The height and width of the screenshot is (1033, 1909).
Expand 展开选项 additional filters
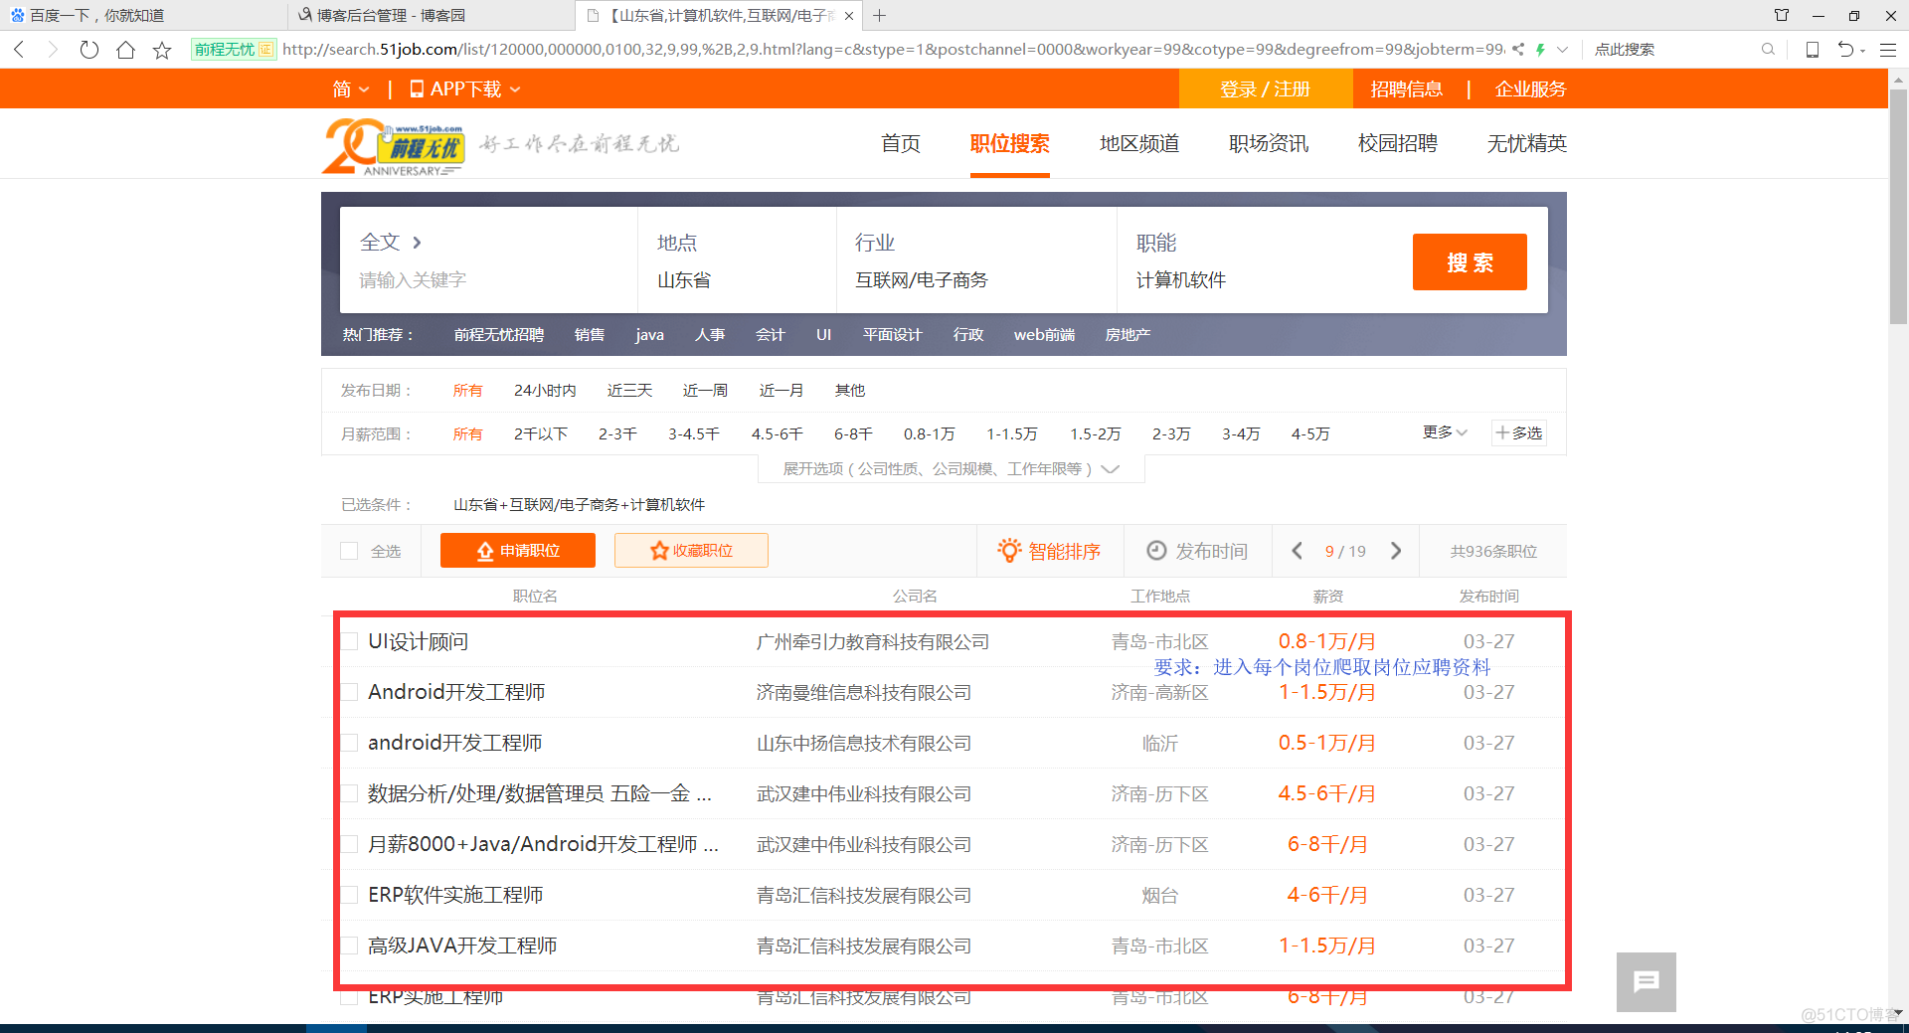[x=952, y=469]
